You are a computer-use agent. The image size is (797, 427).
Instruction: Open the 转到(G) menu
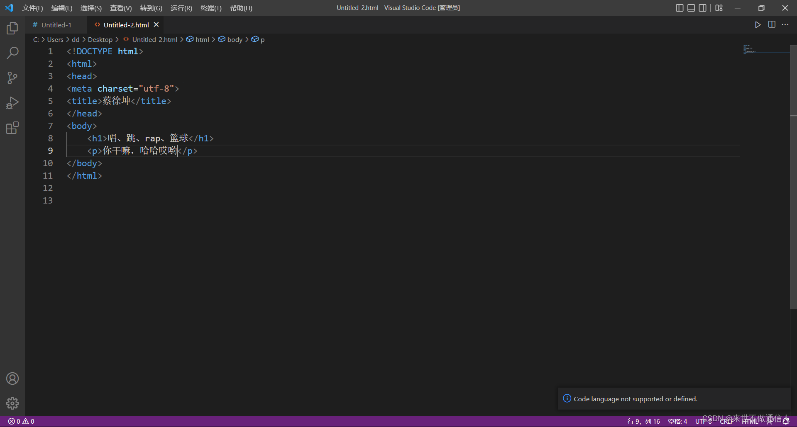tap(151, 8)
